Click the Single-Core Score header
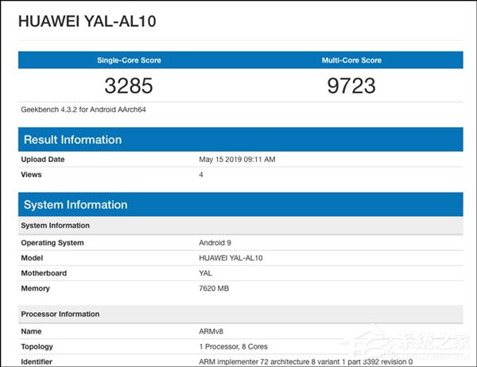 129,60
